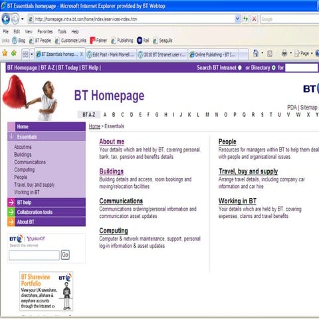The height and width of the screenshot is (319, 319).
Task: Click the browser Forward arrow button
Action: pyautogui.click(x=15, y=19)
